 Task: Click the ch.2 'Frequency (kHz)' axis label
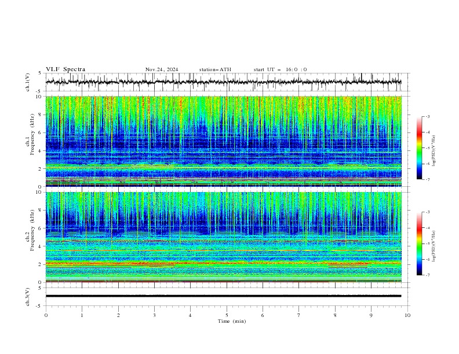point(32,230)
